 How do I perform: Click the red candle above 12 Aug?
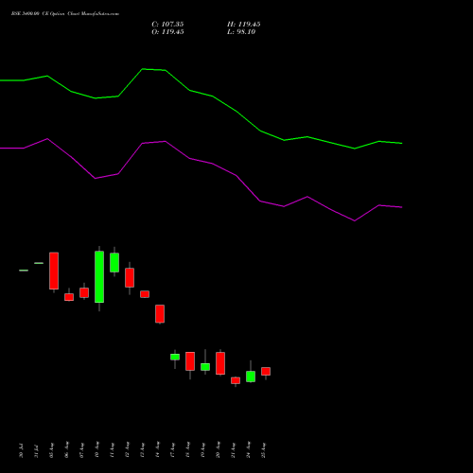tap(130, 277)
